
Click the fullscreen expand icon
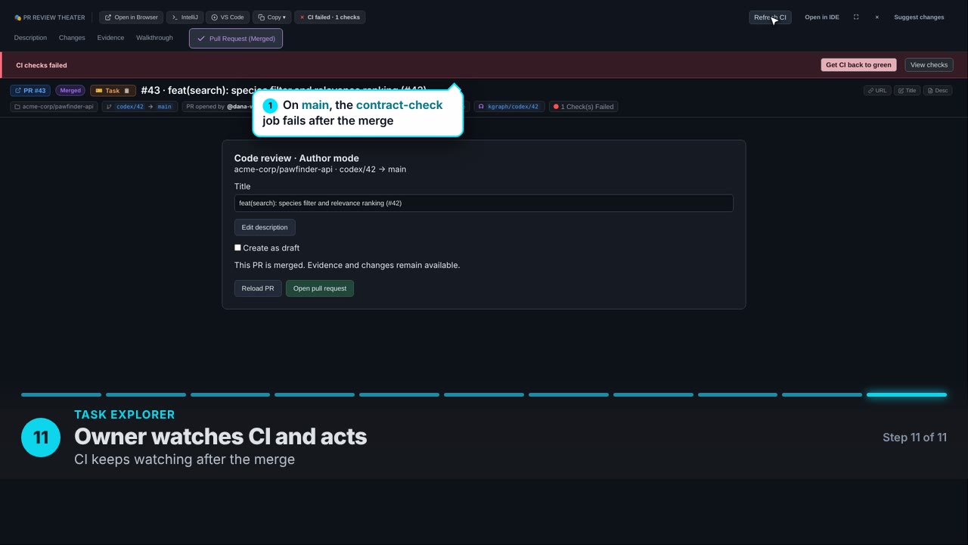tap(856, 17)
